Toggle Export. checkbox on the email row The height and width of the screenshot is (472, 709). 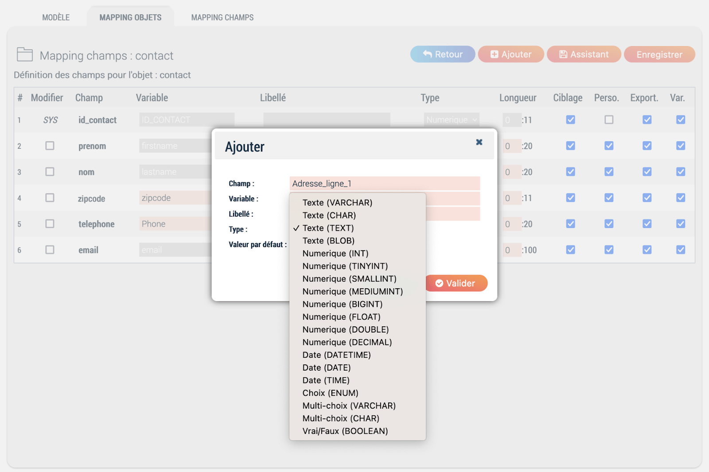click(x=647, y=250)
